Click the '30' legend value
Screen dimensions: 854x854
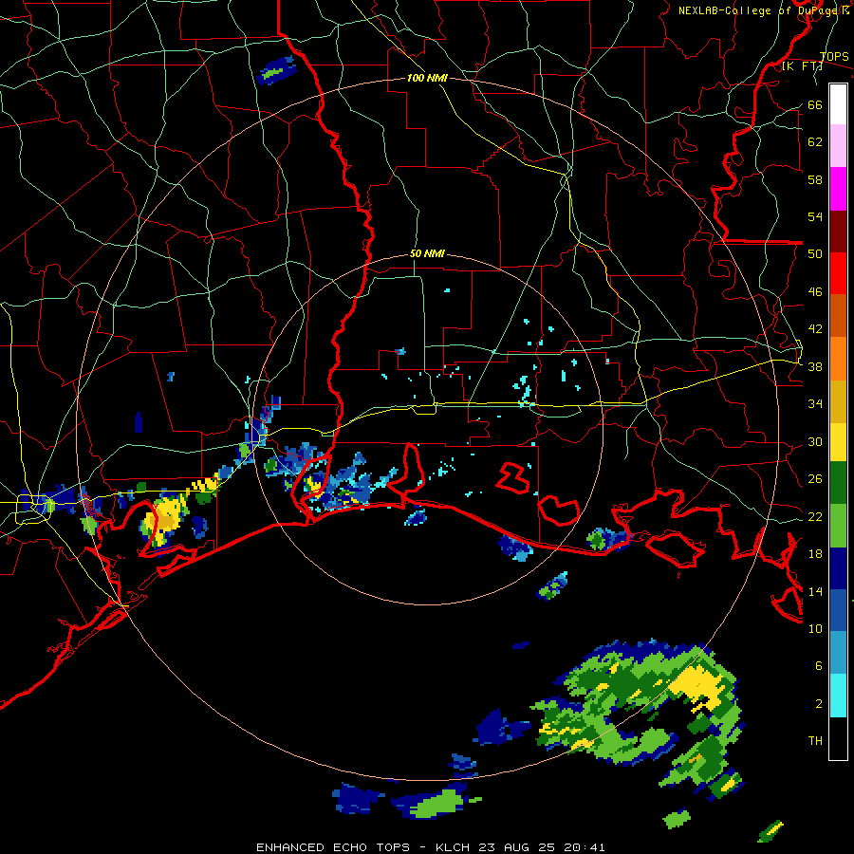[x=814, y=441]
